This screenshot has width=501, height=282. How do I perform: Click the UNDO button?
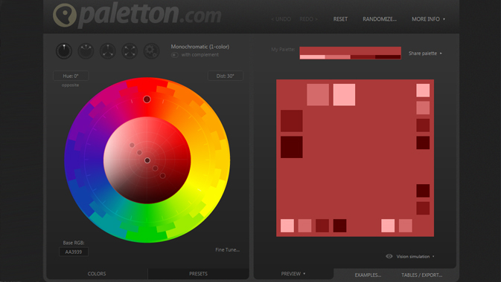coord(281,19)
